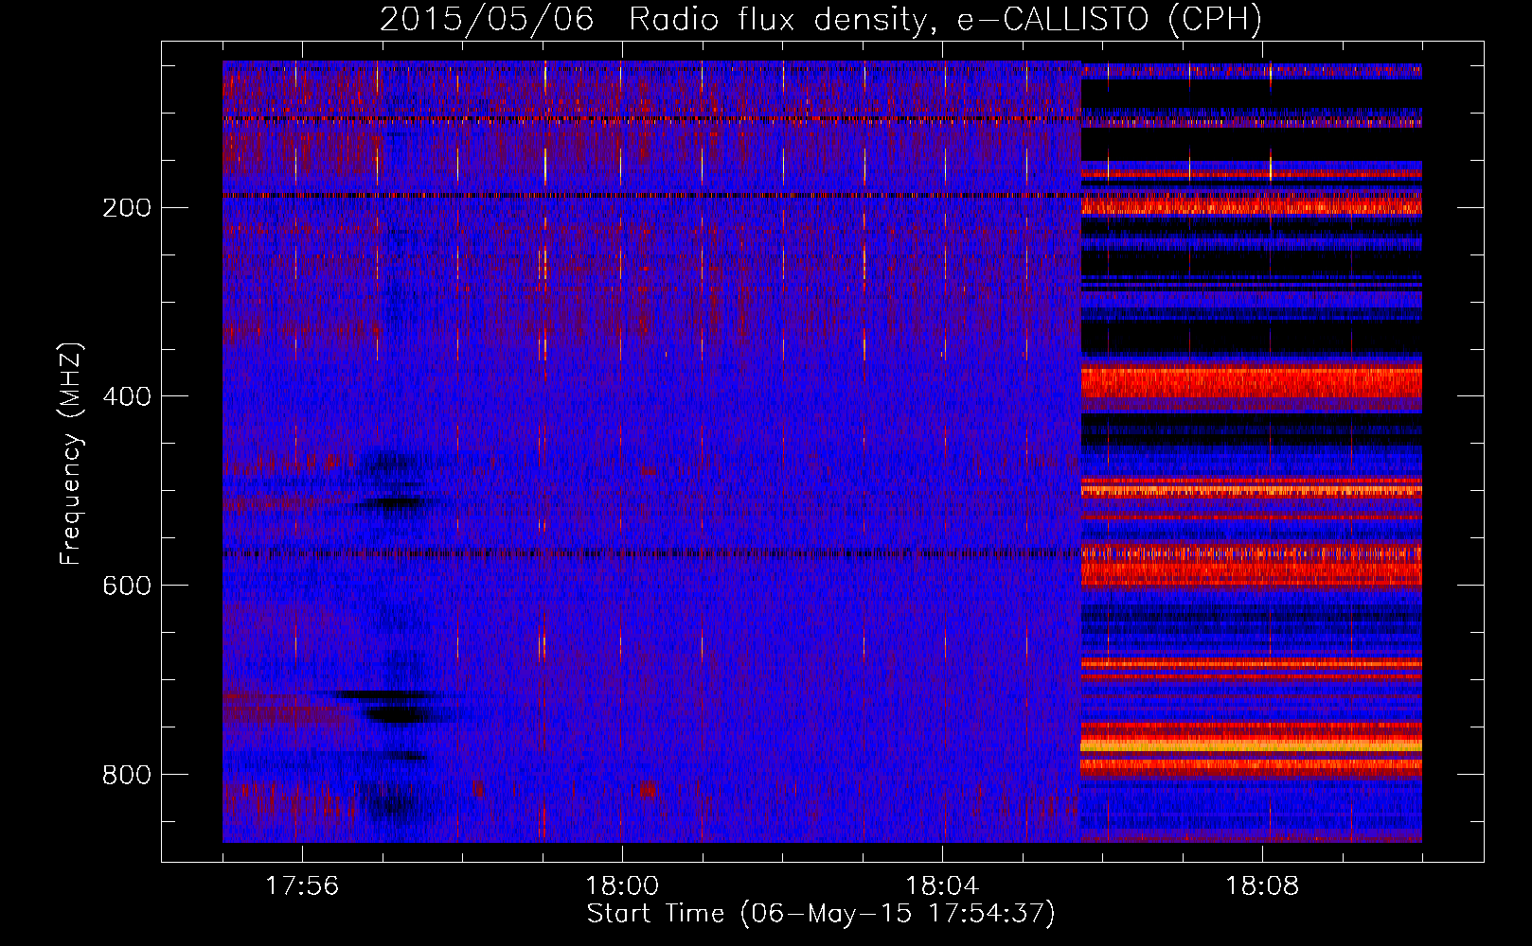Click the 18:04 time tick label
The height and width of the screenshot is (946, 1532).
point(942,886)
